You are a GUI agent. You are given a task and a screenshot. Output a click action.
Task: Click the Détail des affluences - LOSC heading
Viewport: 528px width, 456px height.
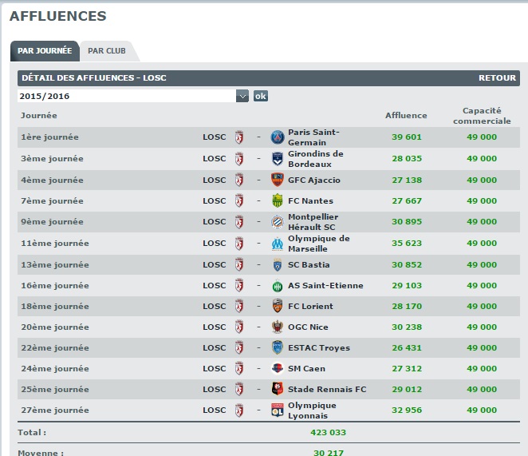coord(94,78)
